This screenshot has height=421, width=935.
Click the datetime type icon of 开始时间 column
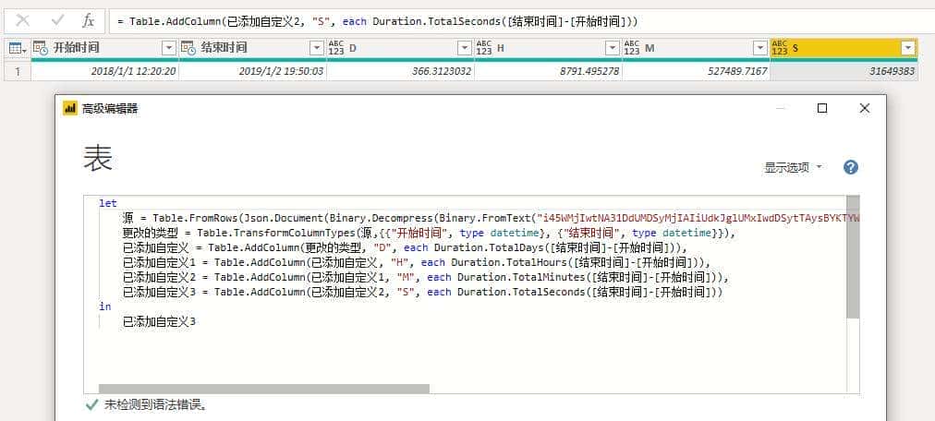pyautogui.click(x=41, y=48)
